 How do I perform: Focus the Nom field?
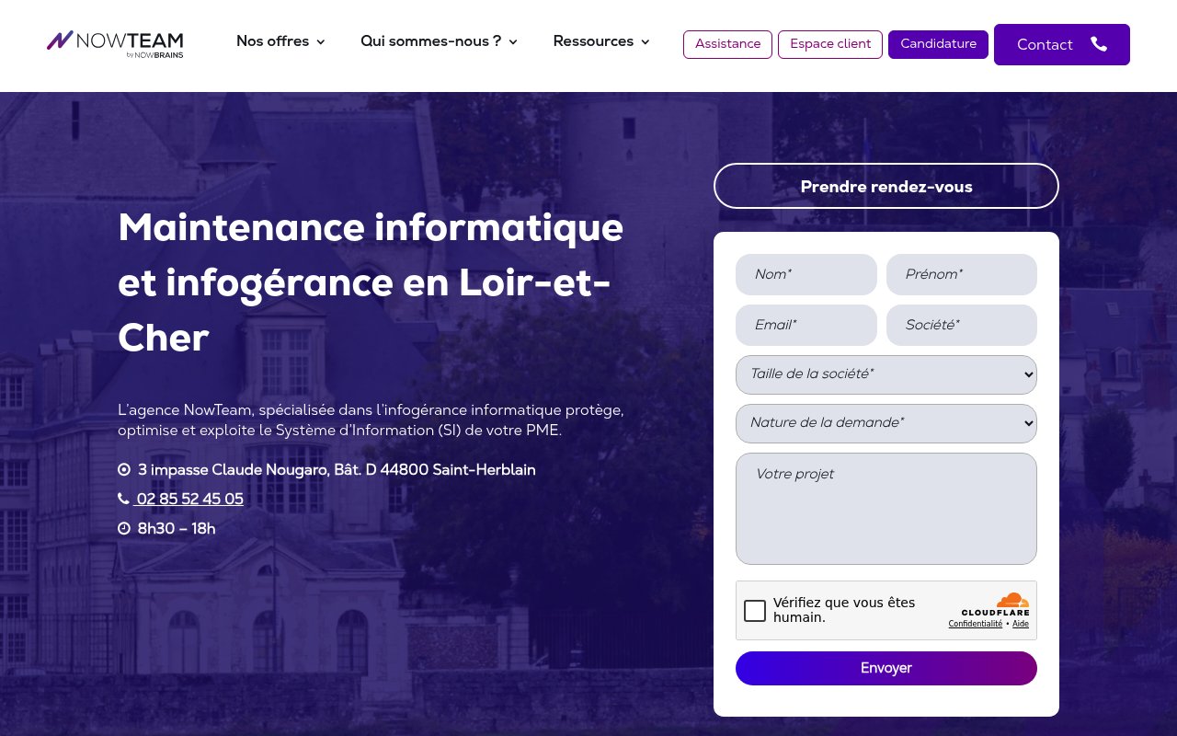click(x=806, y=274)
